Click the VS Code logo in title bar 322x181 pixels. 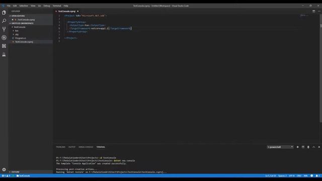click(x=3, y=6)
